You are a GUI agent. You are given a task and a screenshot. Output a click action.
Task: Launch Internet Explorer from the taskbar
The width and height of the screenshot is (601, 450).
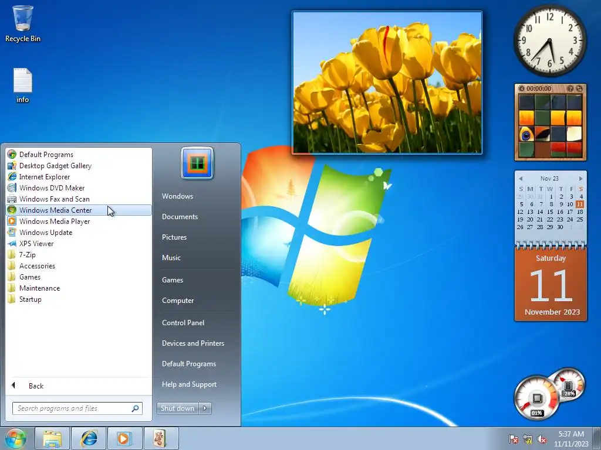tap(89, 438)
